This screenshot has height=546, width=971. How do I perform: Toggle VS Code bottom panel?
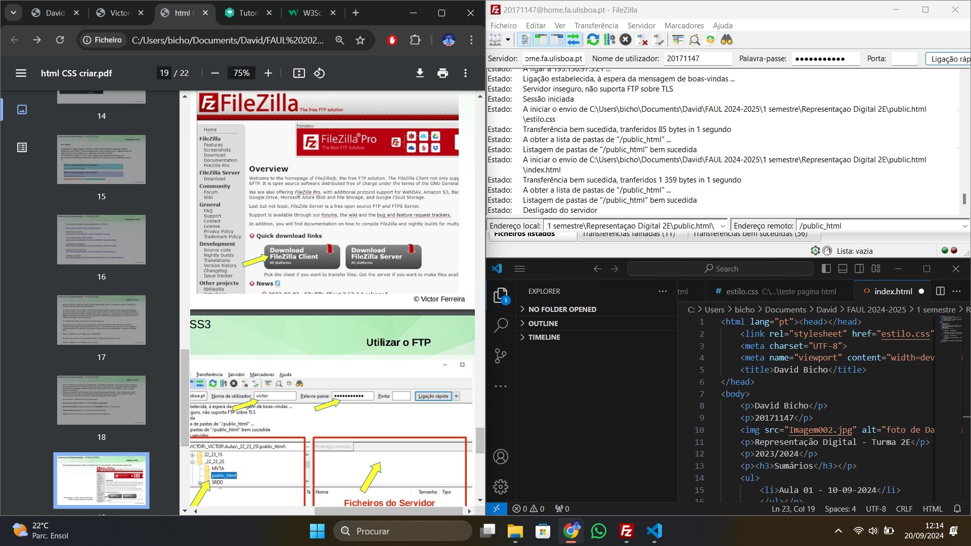coord(843,268)
